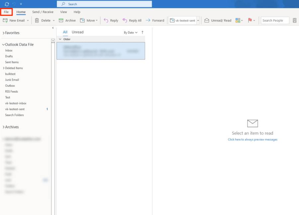Archive the selected message

[67, 20]
